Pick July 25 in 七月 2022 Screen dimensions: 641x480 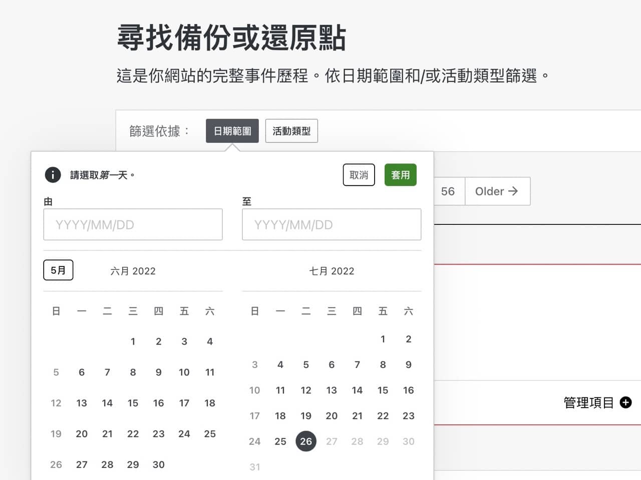[280, 441]
